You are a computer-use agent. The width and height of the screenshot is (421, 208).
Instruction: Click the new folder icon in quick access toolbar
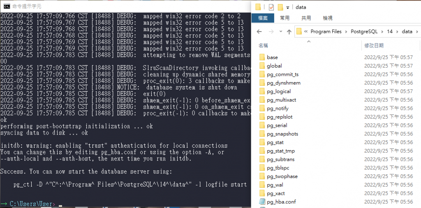(280, 7)
